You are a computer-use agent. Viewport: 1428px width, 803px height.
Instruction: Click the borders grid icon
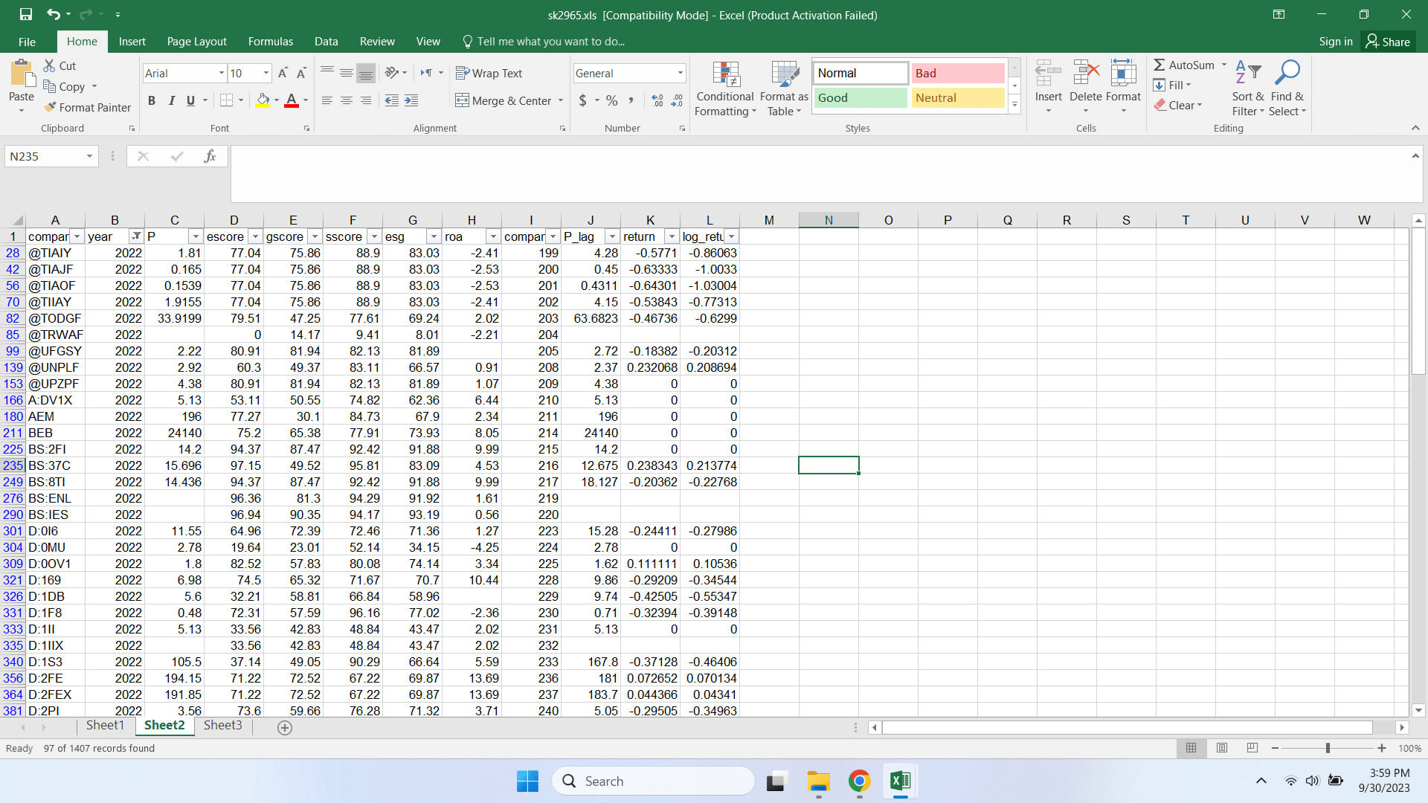click(x=227, y=100)
